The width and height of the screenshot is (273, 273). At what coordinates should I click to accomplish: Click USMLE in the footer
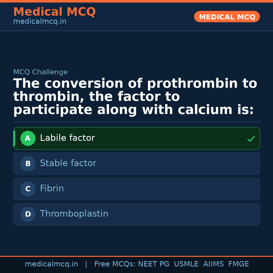click(x=186, y=264)
